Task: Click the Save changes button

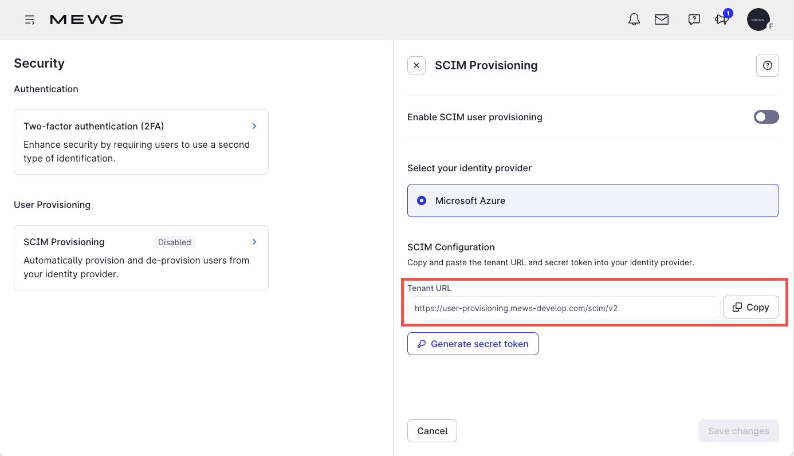Action: click(x=738, y=431)
